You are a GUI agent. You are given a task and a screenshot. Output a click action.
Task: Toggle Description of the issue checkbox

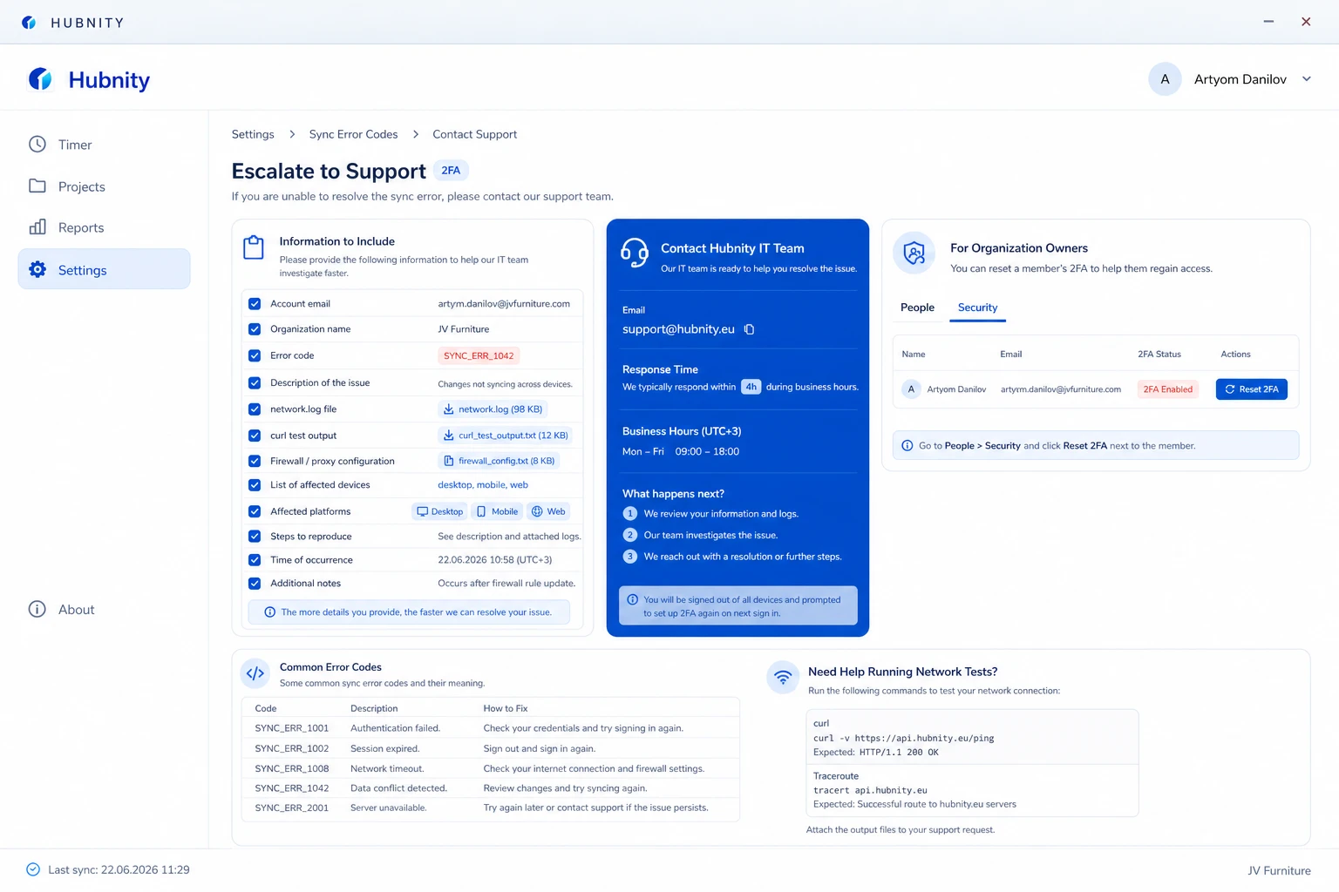click(255, 382)
